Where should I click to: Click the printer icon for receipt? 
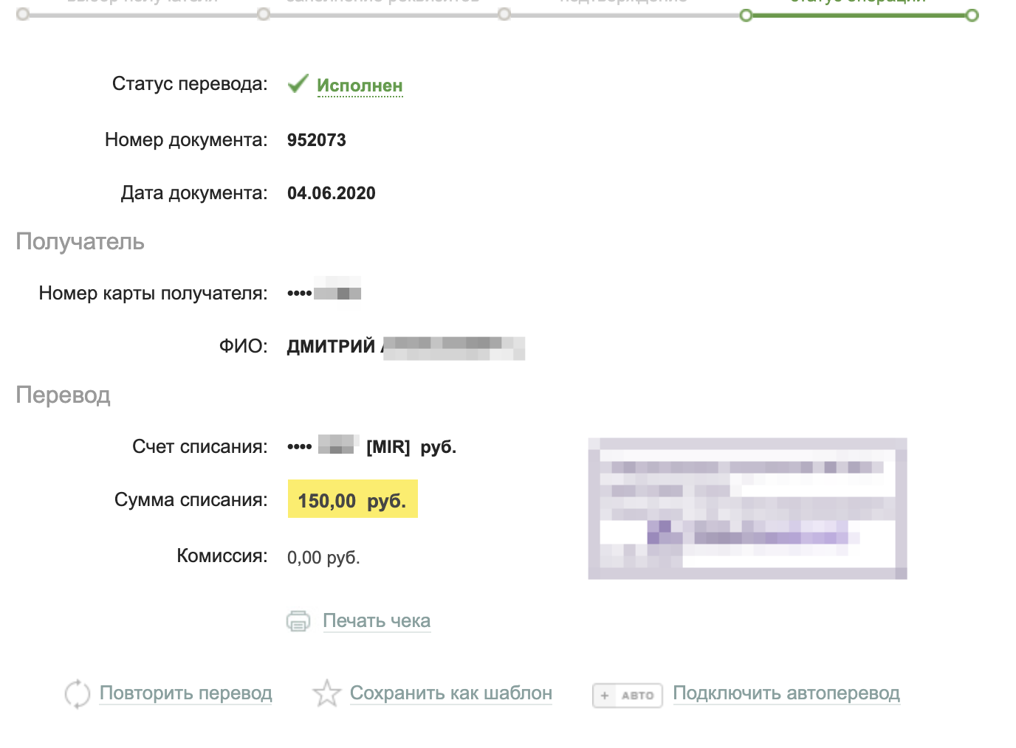pyautogui.click(x=298, y=621)
